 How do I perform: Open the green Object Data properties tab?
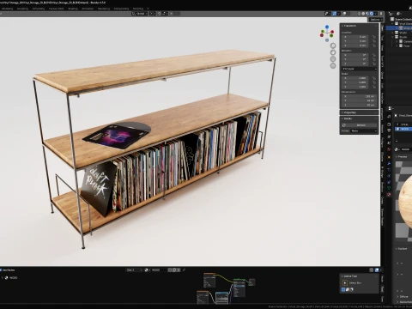(x=389, y=188)
